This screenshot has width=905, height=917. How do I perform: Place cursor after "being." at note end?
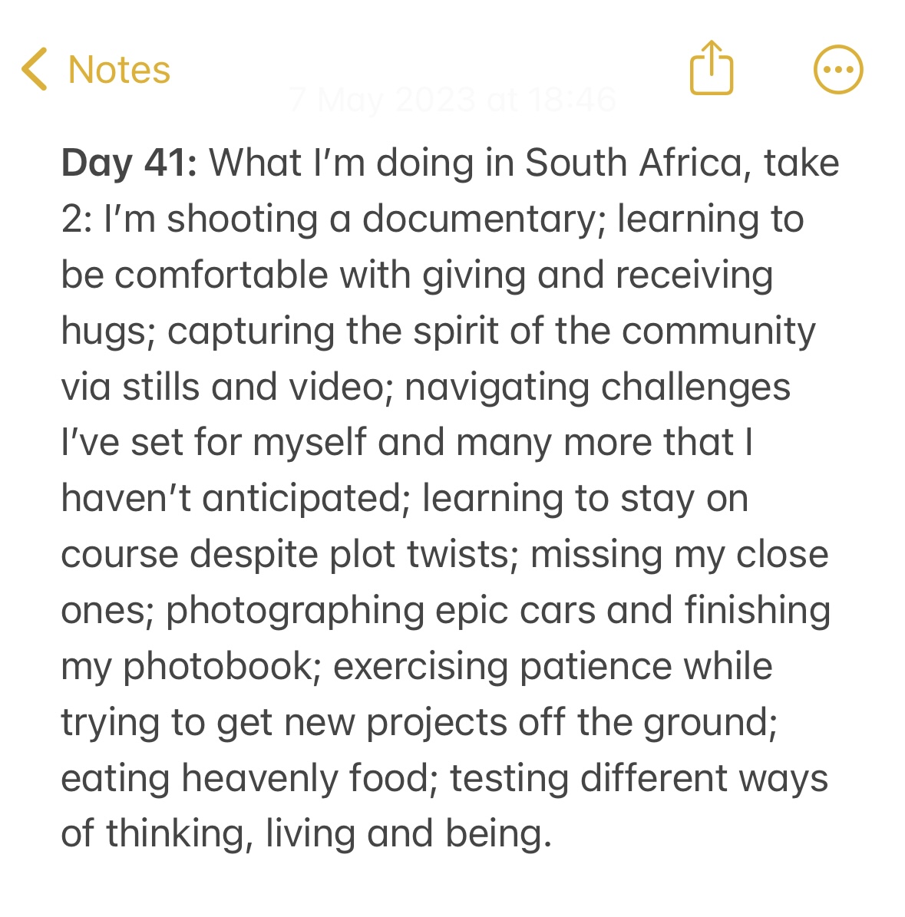[554, 835]
